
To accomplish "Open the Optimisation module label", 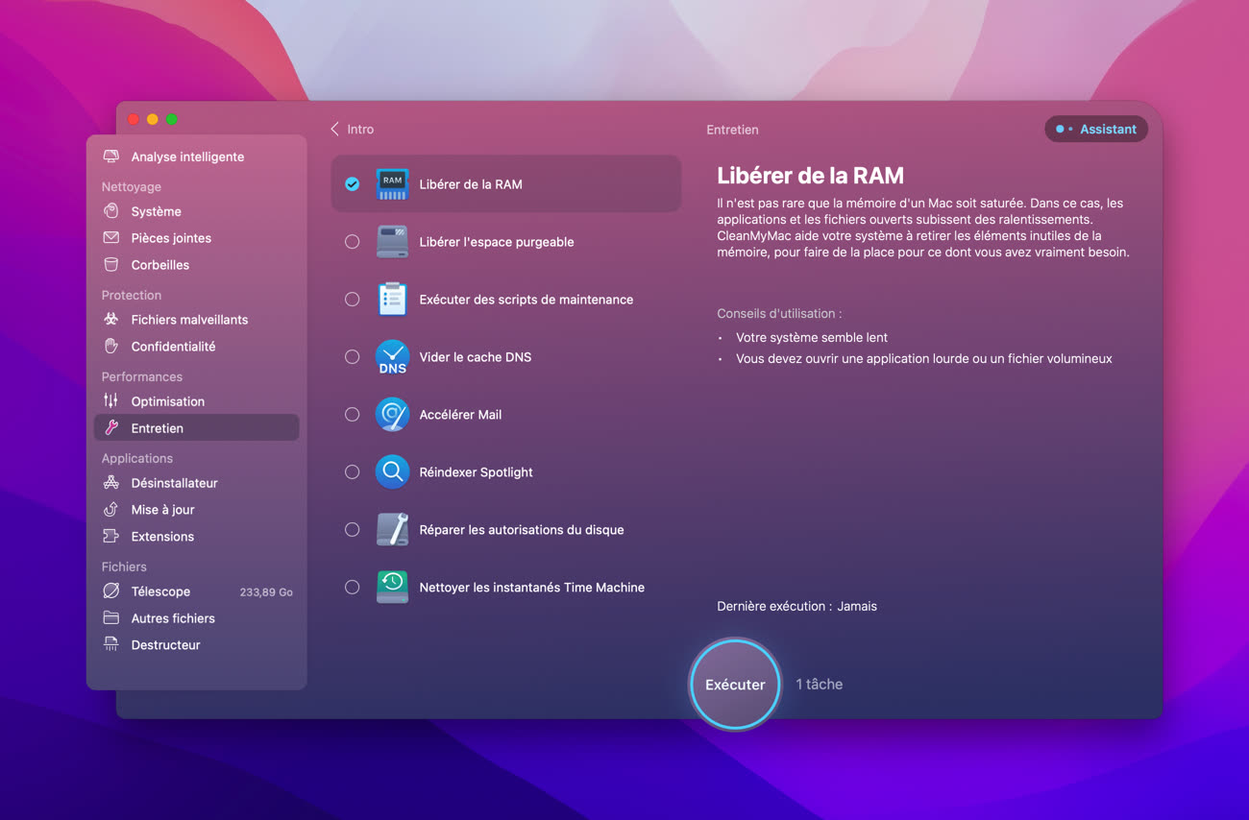I will coord(168,401).
